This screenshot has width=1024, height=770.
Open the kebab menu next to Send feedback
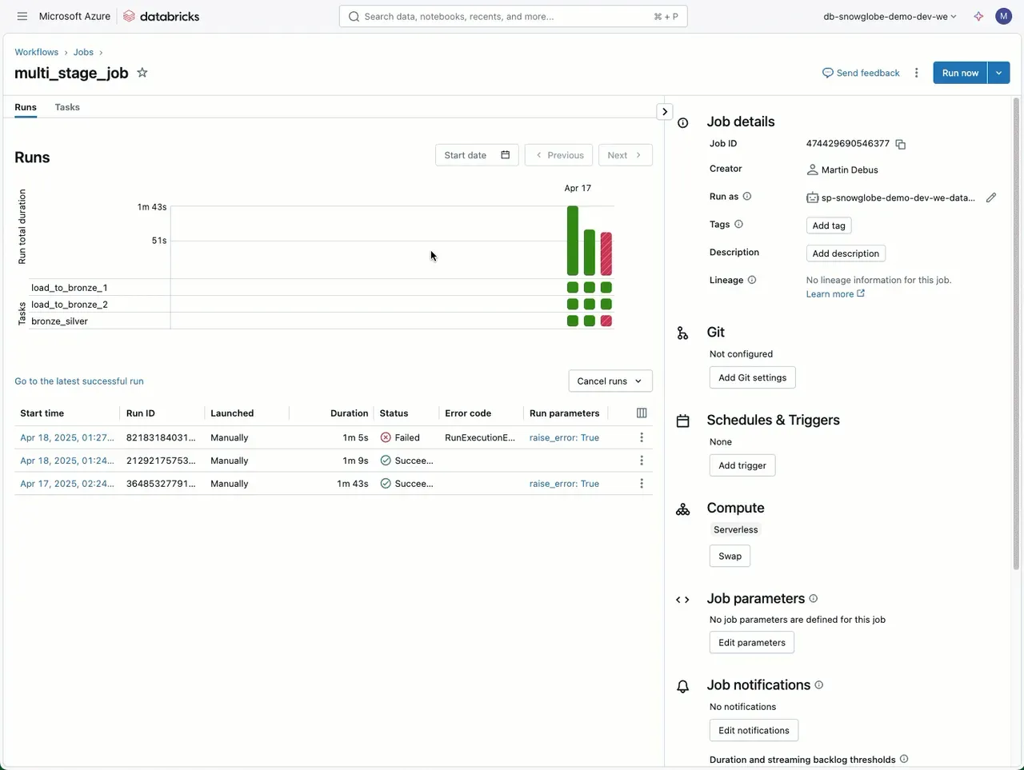tap(917, 73)
